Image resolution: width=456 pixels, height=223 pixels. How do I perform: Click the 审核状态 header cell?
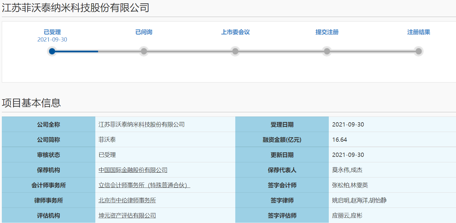click(49, 155)
